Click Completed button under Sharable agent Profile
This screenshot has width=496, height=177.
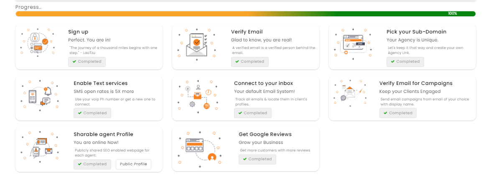[92, 164]
